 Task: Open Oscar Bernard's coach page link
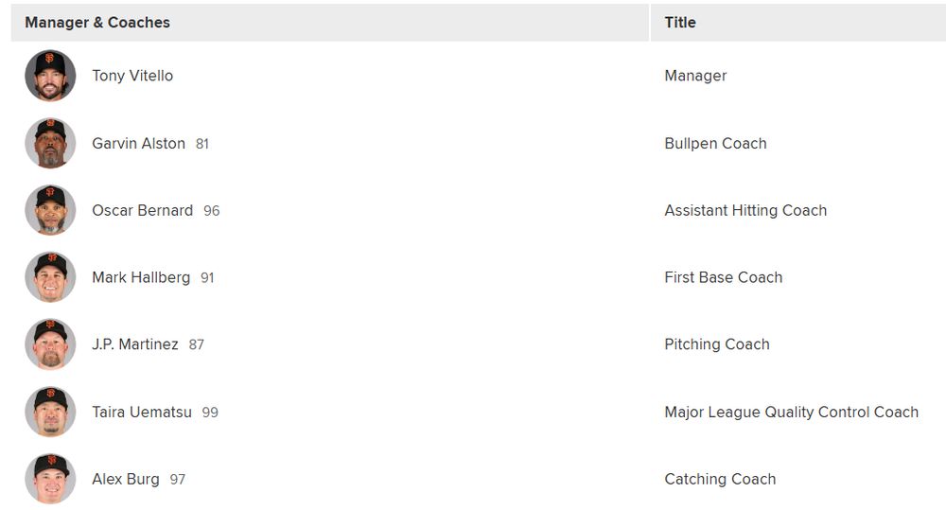click(x=143, y=210)
